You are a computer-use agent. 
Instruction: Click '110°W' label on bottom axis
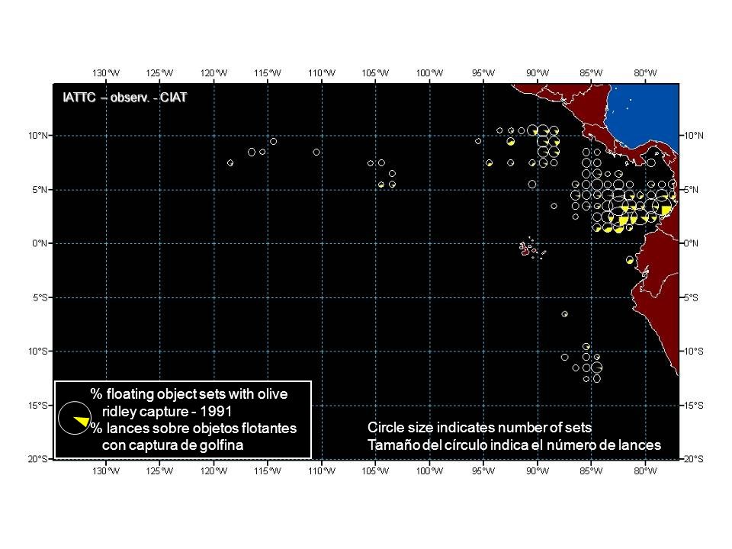(322, 470)
